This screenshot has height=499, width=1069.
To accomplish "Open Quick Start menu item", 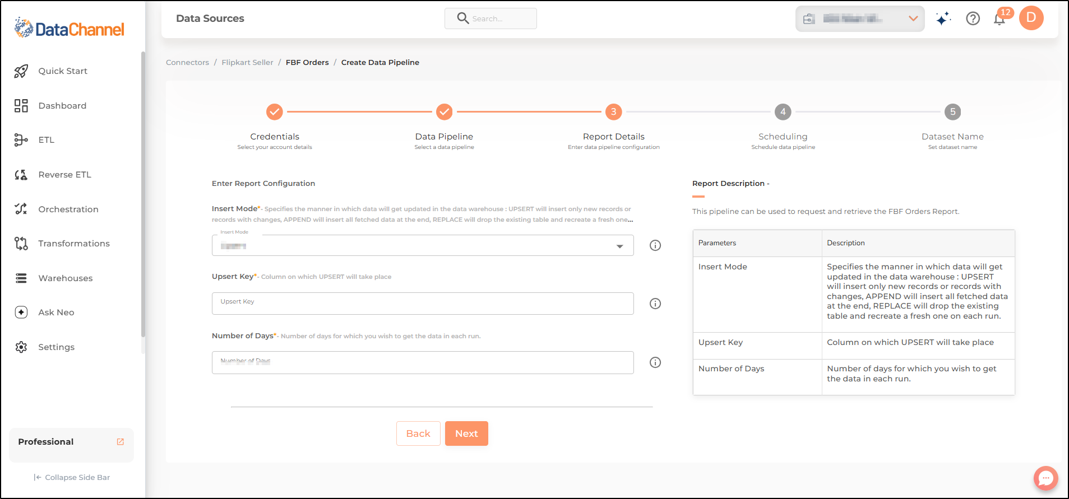I will [63, 71].
